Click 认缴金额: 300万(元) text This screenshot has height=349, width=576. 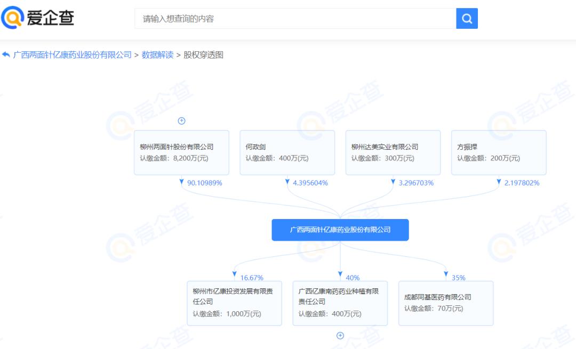(383, 158)
